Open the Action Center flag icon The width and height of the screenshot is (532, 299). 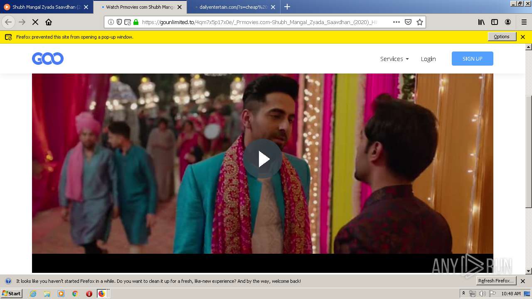pos(493,294)
